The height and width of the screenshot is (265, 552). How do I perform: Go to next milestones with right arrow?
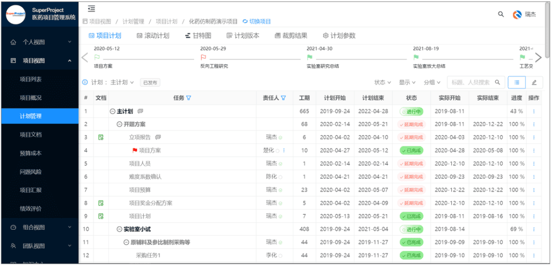point(539,57)
